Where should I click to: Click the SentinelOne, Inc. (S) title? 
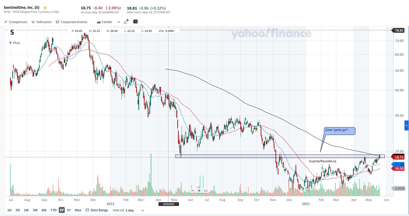click(x=22, y=8)
